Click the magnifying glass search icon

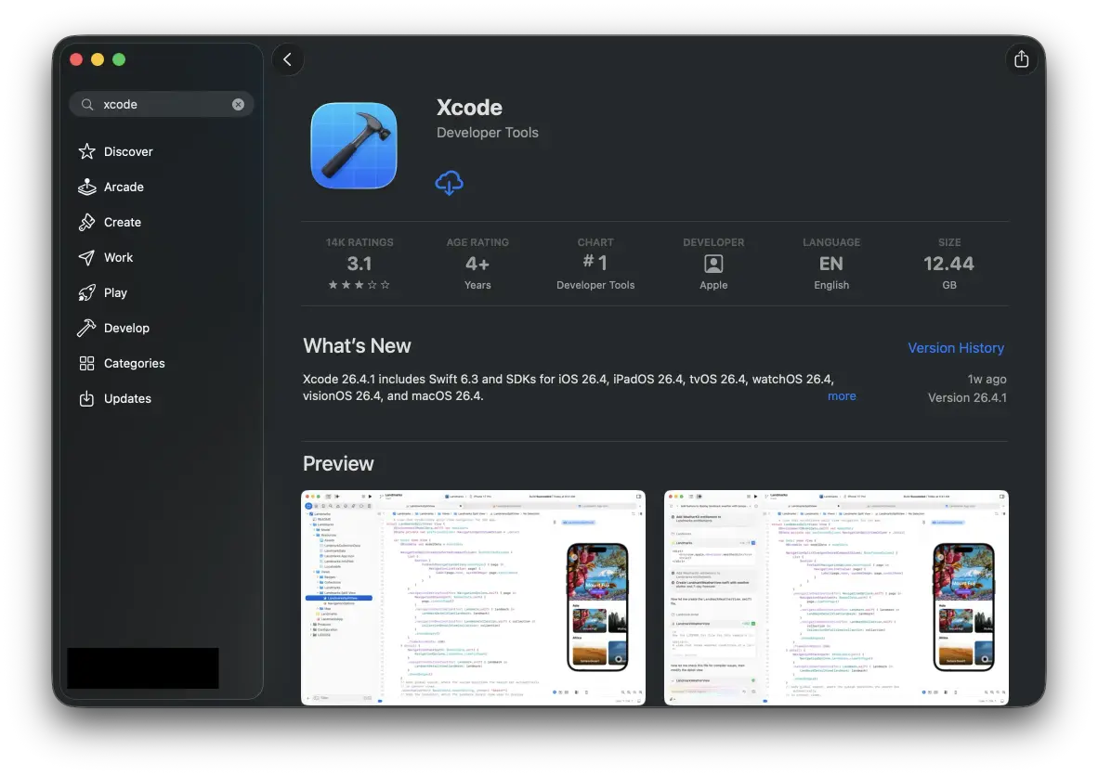click(x=87, y=104)
